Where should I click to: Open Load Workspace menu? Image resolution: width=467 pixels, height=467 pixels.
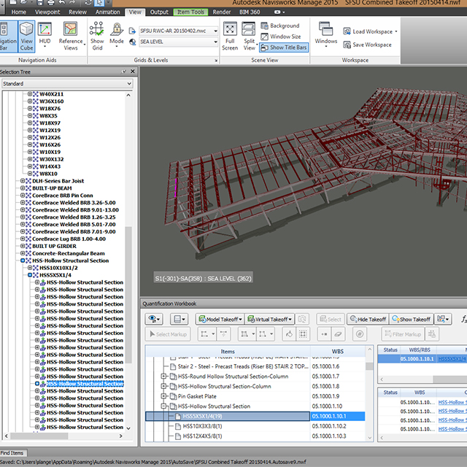tap(370, 31)
